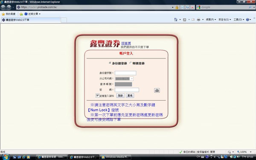Click the 登錄 login button
This screenshot has width=256, height=160.
120,96
